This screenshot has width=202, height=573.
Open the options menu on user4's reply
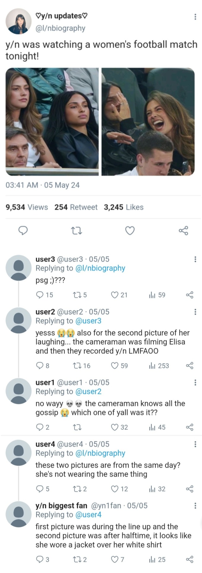pyautogui.click(x=195, y=444)
